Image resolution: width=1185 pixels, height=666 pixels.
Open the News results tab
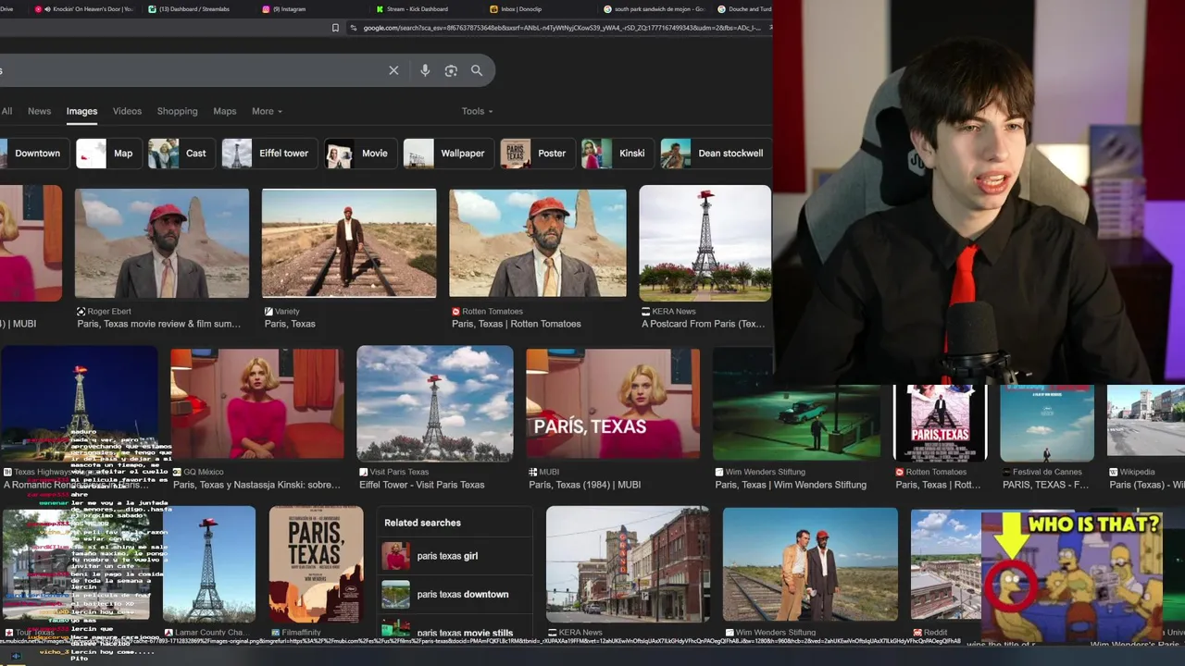point(39,111)
